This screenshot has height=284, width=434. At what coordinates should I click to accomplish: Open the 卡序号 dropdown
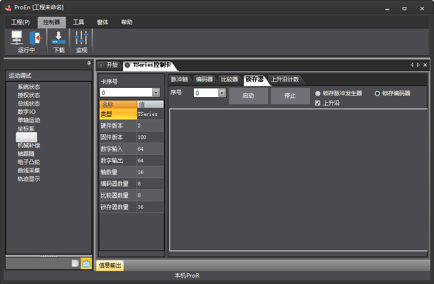156,92
